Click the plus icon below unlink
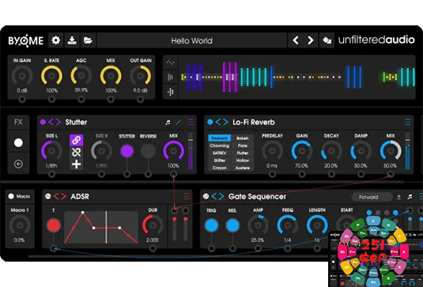Screen dimensions: 423x287 [77, 164]
